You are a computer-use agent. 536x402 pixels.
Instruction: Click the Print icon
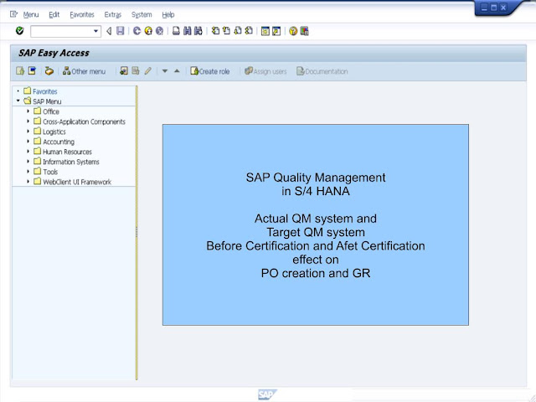tap(176, 31)
